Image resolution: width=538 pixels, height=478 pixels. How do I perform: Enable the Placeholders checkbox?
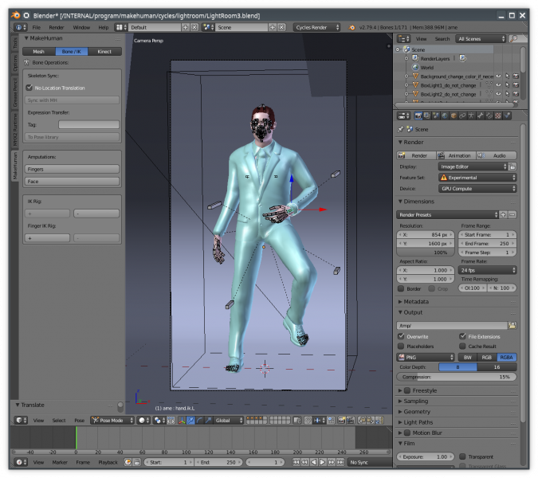coord(401,347)
